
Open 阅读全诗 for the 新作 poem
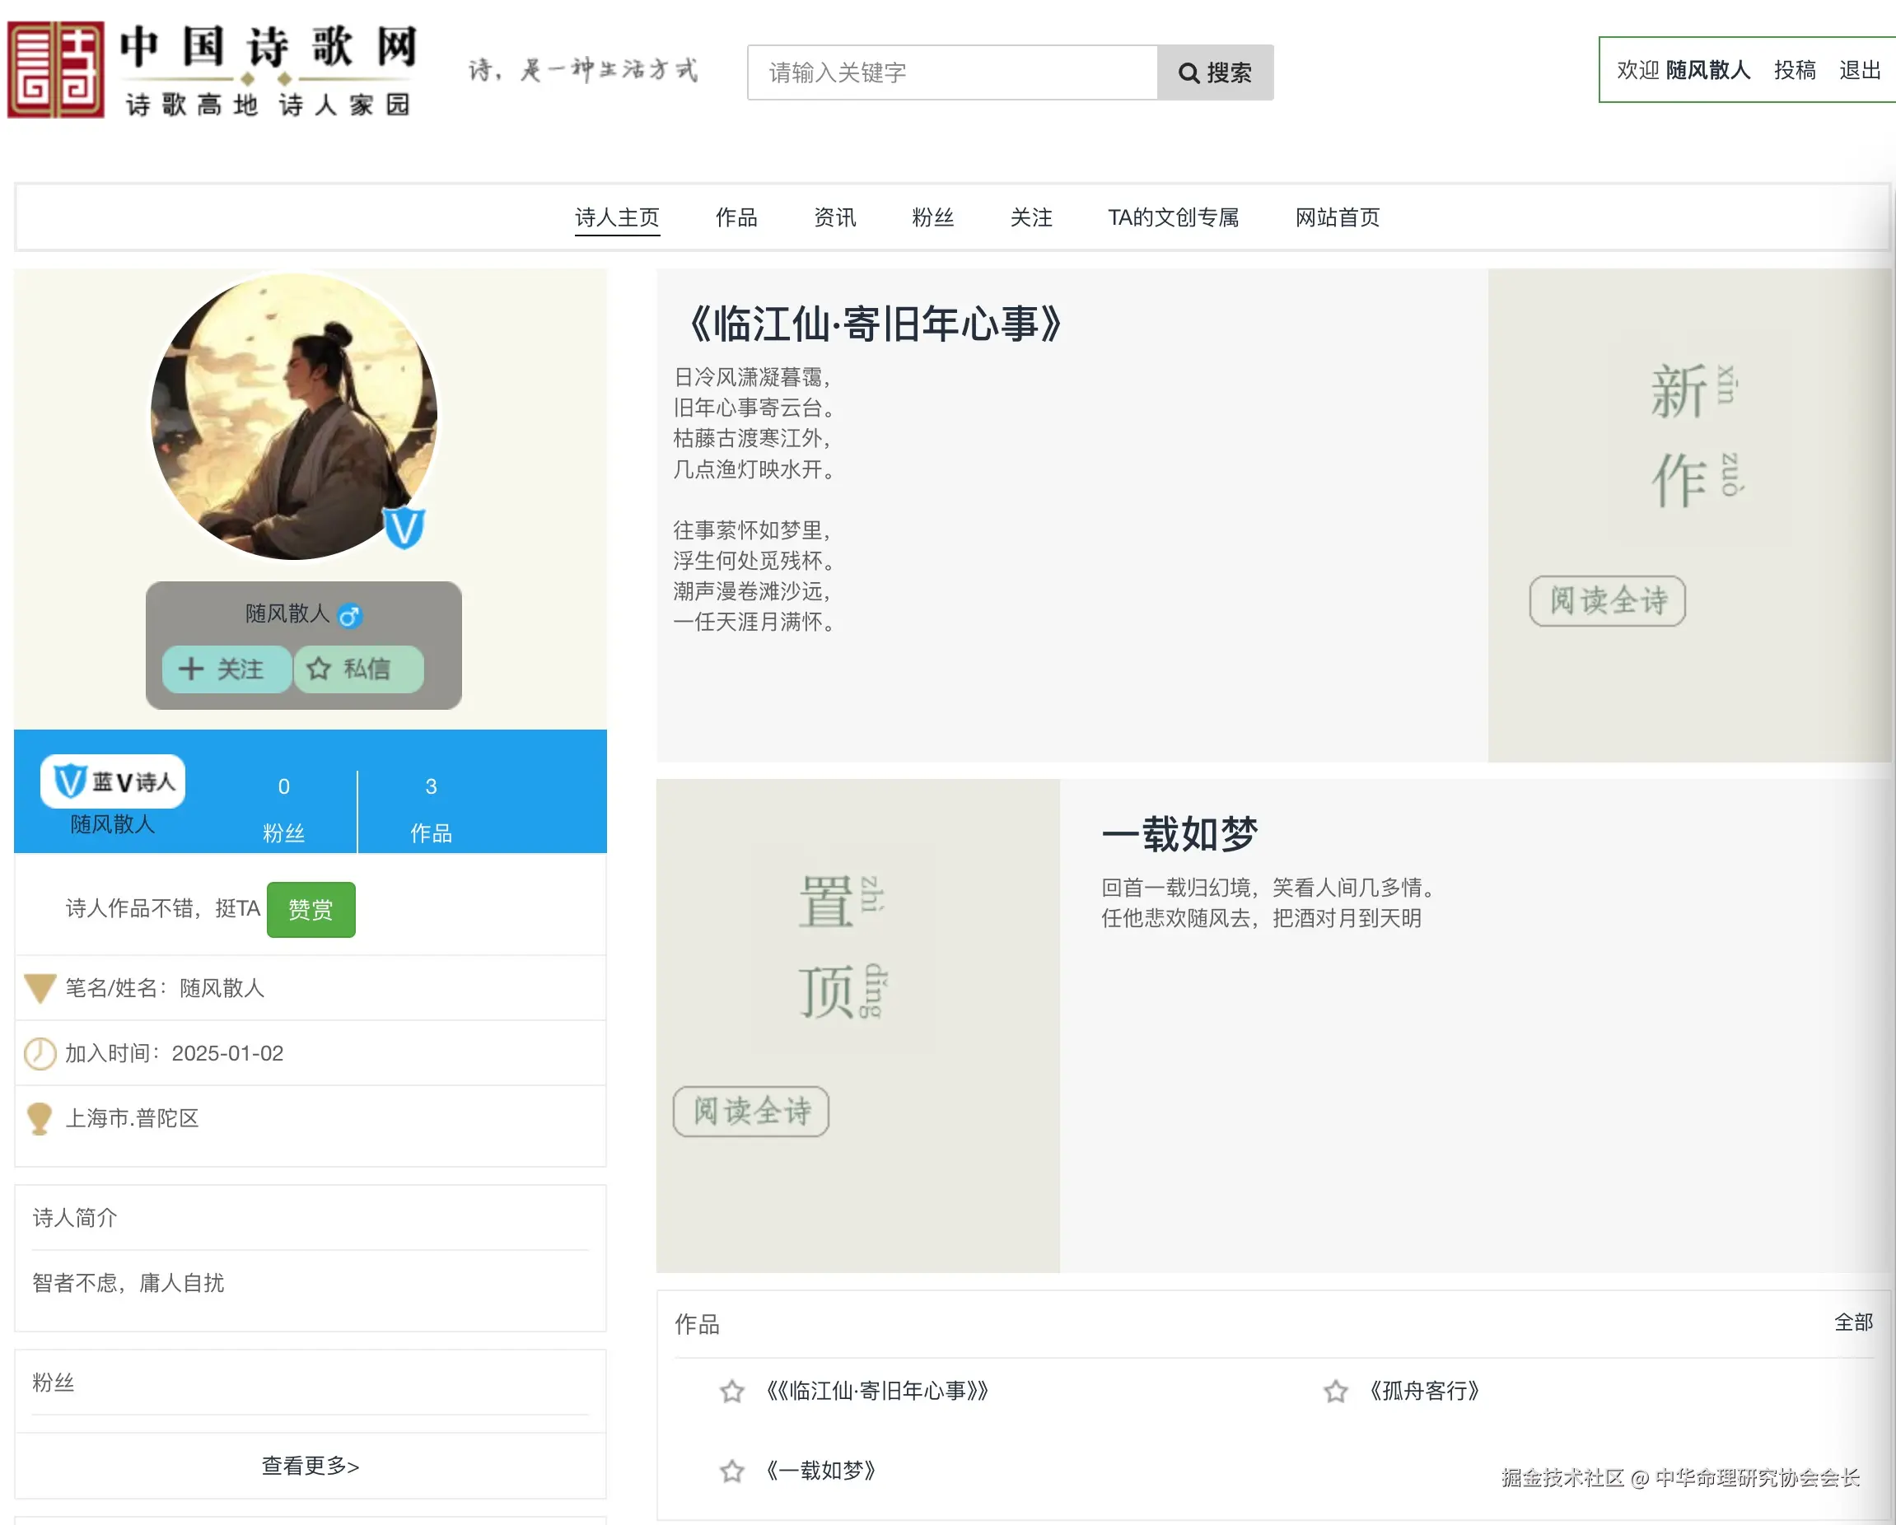[1607, 602]
